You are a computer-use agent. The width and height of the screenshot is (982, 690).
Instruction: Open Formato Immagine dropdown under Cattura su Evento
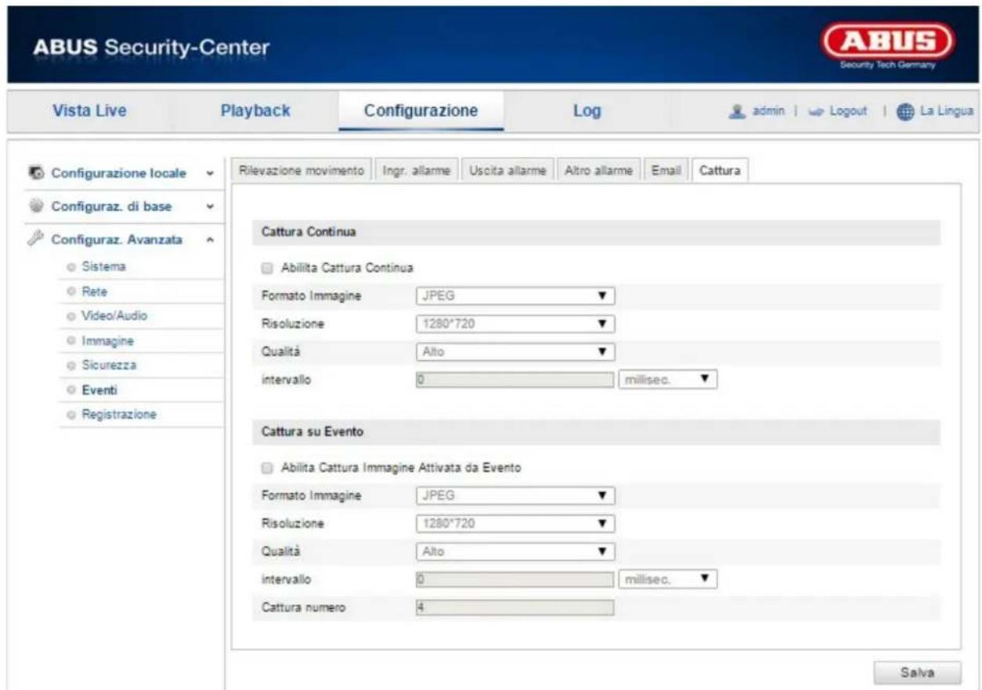(514, 495)
